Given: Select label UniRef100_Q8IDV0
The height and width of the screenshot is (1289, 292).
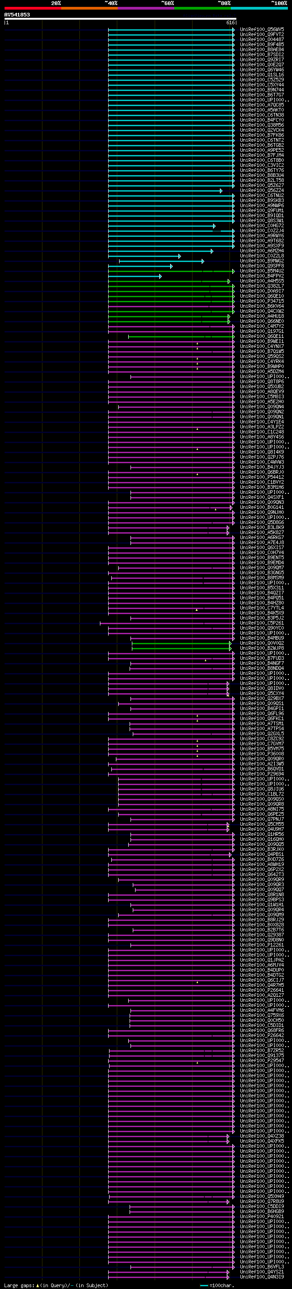Looking at the screenshot, I should (262, 689).
